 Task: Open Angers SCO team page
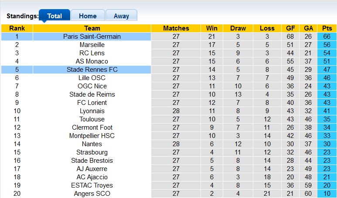[92, 194]
